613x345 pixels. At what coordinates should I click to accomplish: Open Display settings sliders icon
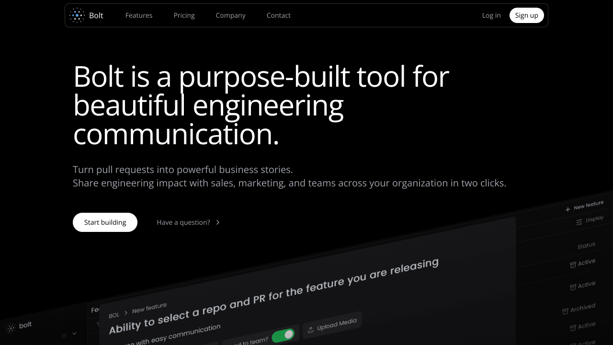579,221
